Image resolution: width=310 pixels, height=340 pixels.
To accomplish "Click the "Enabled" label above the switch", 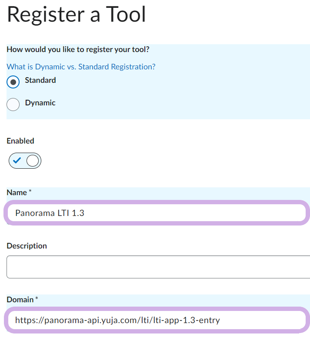I will click(x=20, y=141).
